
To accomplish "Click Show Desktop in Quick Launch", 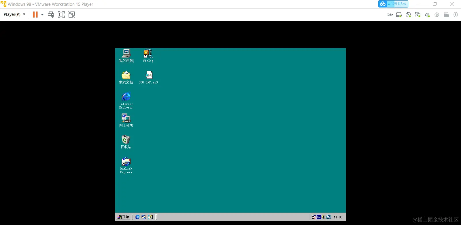I will coord(150,217).
